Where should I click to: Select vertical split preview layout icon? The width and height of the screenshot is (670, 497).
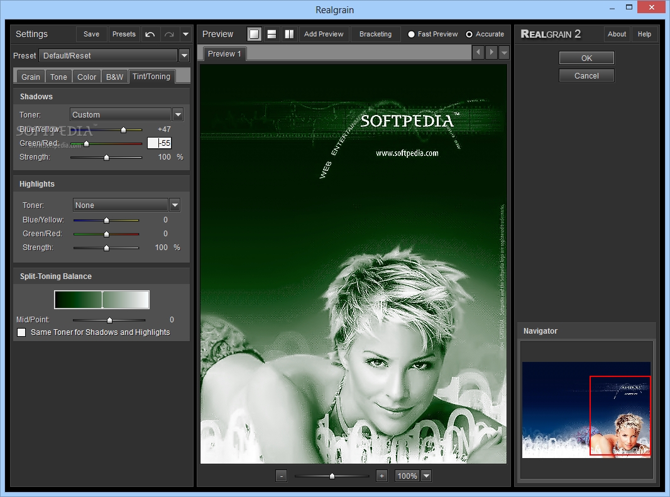[x=289, y=34]
